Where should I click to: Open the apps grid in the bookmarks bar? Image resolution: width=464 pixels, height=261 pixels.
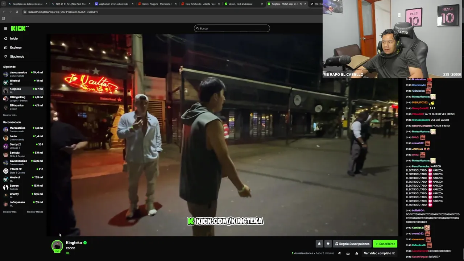pyautogui.click(x=4, y=19)
